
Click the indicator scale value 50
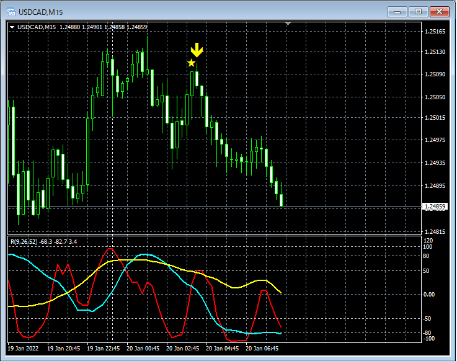(x=426, y=271)
